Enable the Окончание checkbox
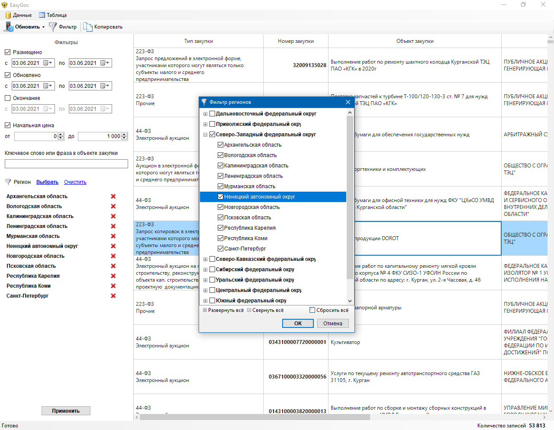The image size is (554, 430). tap(7, 98)
